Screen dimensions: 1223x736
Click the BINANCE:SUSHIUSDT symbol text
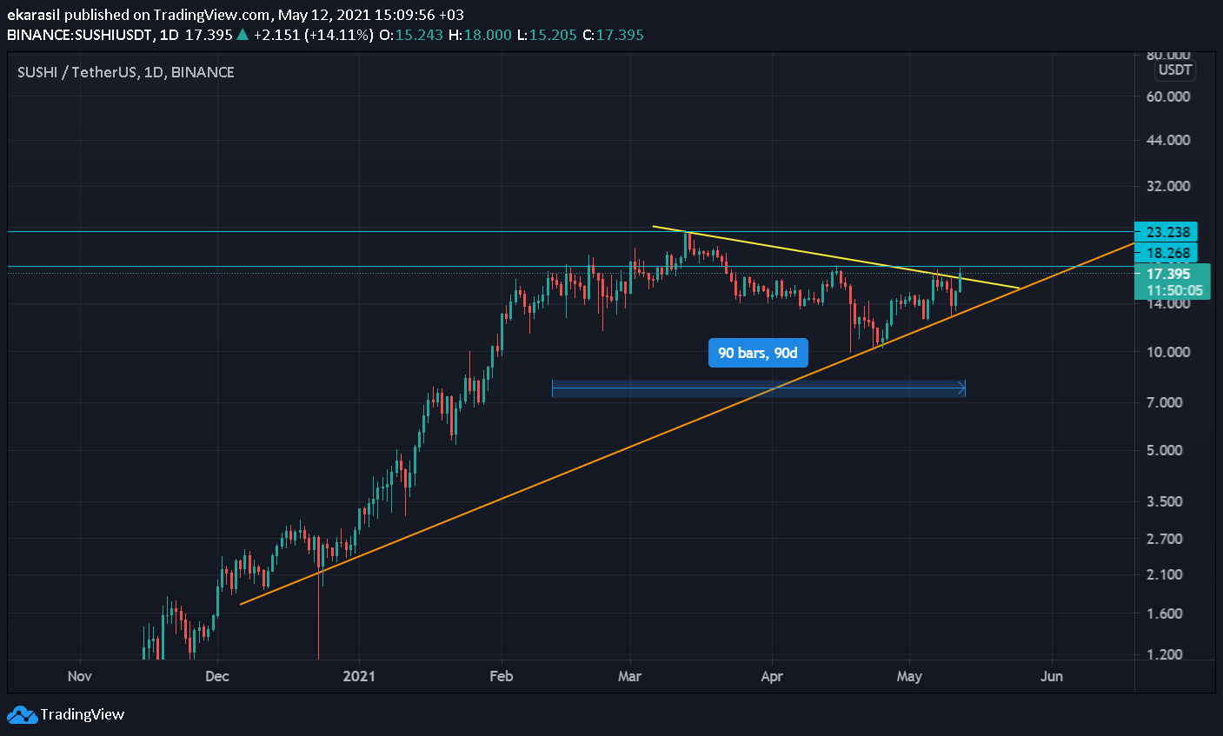80,35
